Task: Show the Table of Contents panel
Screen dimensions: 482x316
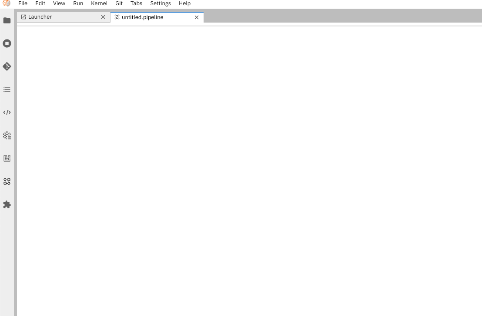Action: click(x=7, y=89)
